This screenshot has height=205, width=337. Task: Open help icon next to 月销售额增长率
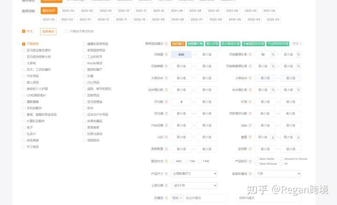click(250, 66)
